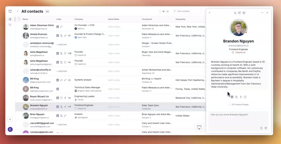Open Boyan (Bryan) Lin's Facebook icon

coord(65,98)
